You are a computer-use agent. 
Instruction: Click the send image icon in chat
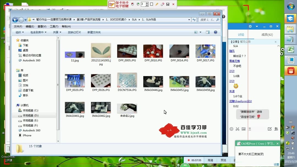244,129
